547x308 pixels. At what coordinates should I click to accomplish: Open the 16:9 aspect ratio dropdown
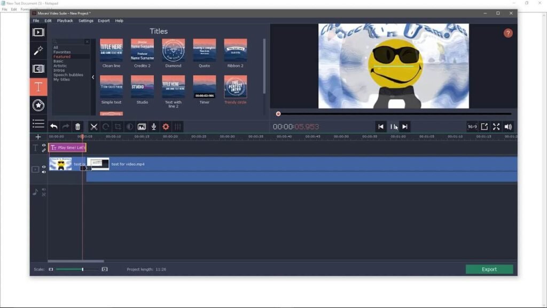click(472, 127)
